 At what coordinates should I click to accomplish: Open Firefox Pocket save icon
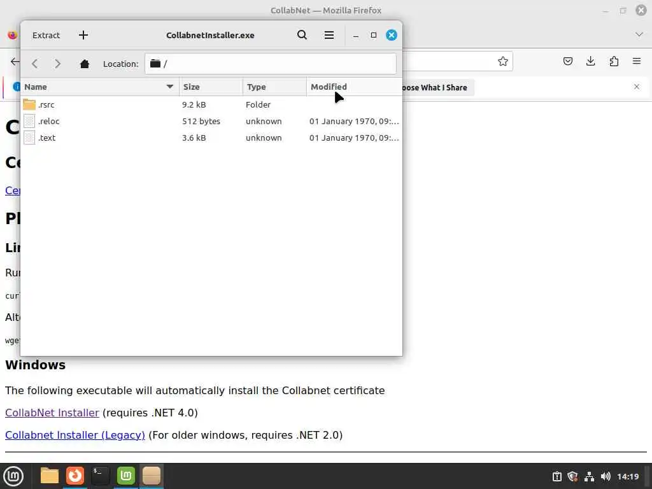567,62
